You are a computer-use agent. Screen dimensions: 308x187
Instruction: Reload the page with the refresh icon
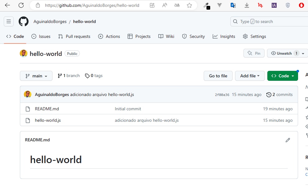pyautogui.click(x=21, y=5)
